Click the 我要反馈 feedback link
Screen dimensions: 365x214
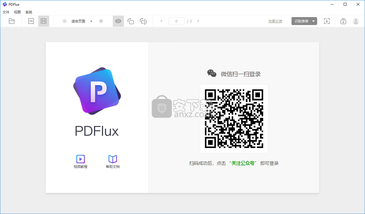pos(275,21)
